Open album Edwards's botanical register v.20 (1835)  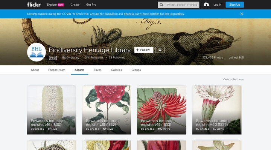click(217, 110)
